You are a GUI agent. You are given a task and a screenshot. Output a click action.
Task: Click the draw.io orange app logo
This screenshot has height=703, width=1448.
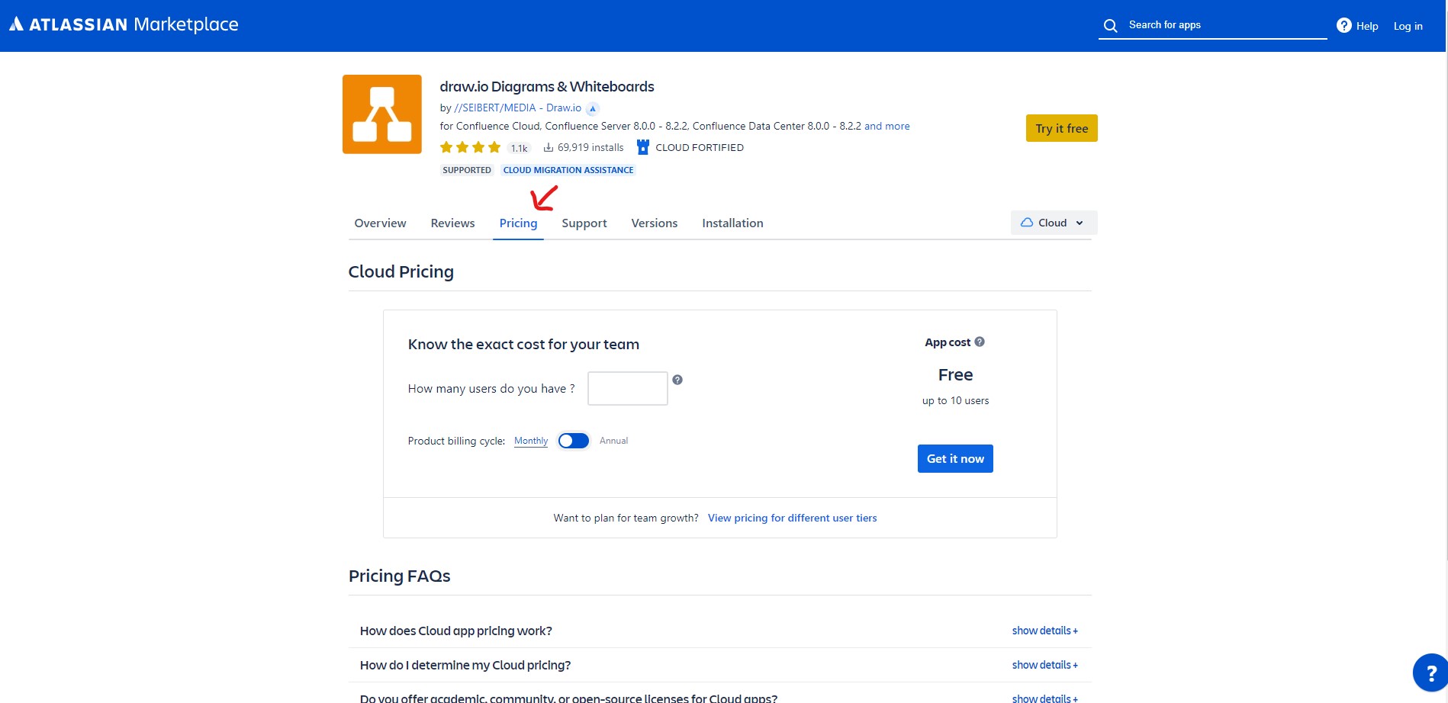(x=382, y=114)
